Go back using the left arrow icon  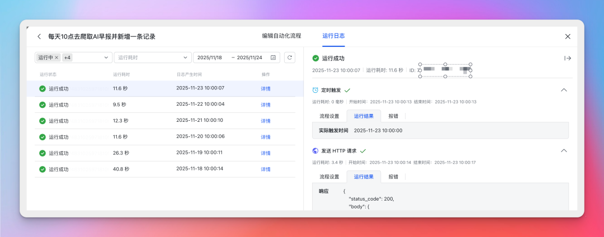pyautogui.click(x=39, y=36)
